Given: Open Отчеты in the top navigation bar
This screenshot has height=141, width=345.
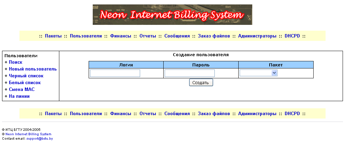Looking at the screenshot, I should 148,36.
